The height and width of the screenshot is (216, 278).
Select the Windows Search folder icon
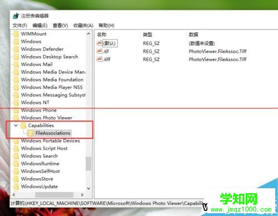pos(16,156)
